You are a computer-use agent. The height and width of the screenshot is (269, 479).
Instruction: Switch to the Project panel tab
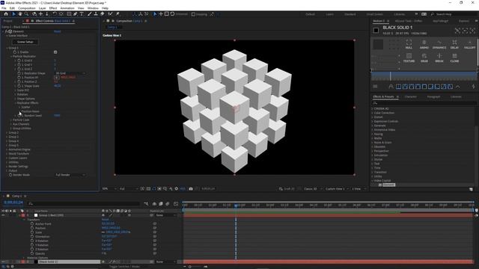(x=7, y=21)
